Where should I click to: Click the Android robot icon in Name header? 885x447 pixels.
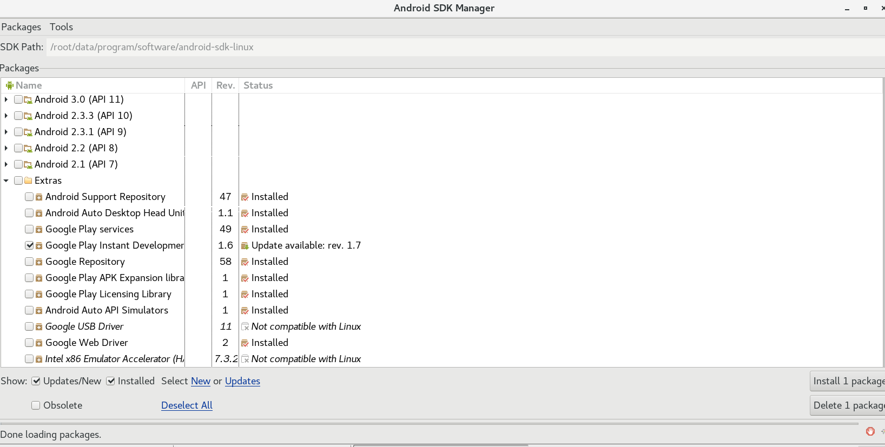(9, 85)
